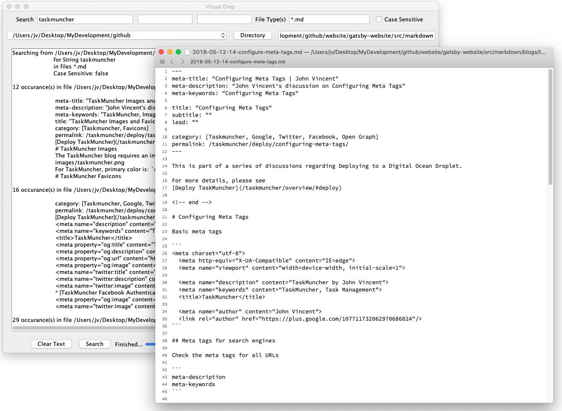Click the category line listing Open Graph

coord(275,137)
